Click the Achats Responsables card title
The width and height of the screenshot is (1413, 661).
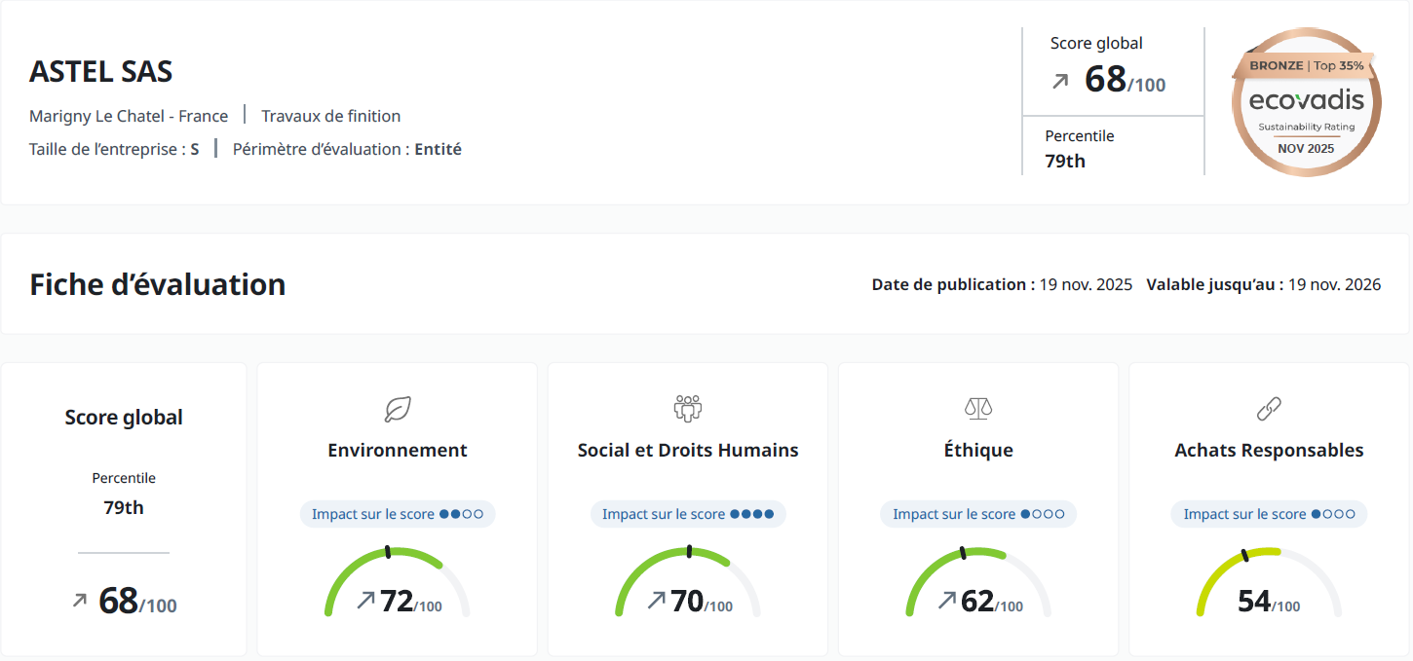1269,450
